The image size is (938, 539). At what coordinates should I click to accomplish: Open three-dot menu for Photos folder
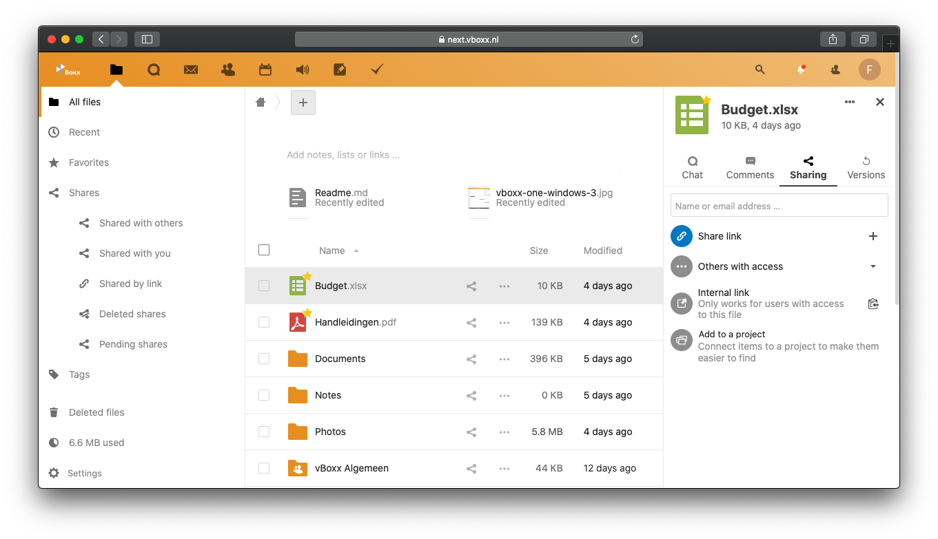504,432
